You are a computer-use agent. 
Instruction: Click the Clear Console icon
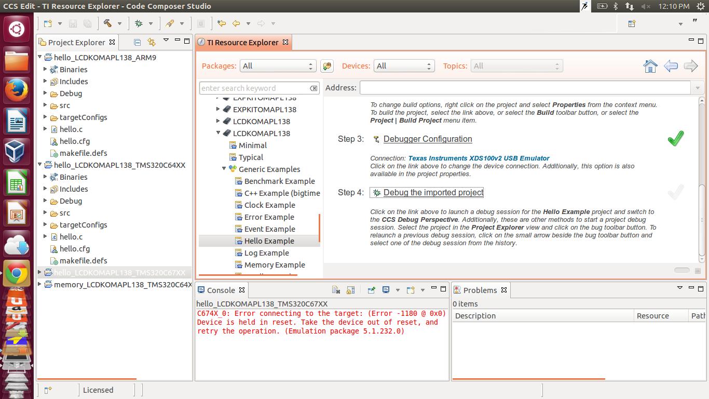(336, 290)
